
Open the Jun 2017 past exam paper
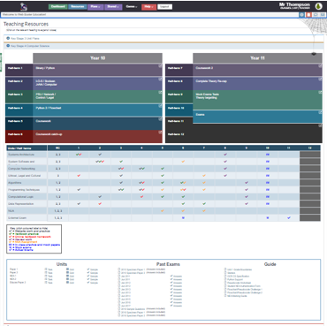[x=125, y=306]
